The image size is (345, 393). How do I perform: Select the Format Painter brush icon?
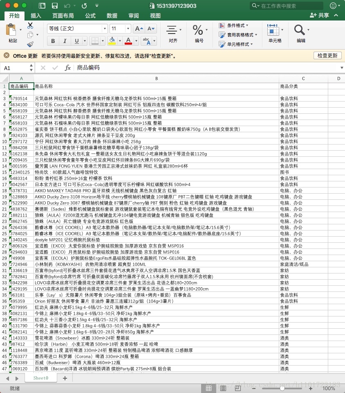tap(30, 44)
